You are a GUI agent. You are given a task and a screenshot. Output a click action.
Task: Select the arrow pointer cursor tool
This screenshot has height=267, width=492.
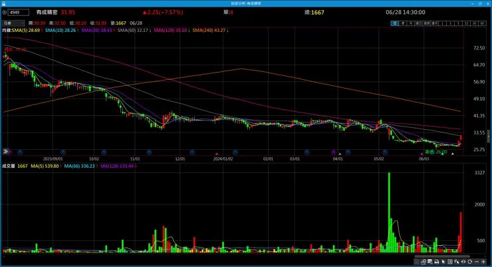443,262
